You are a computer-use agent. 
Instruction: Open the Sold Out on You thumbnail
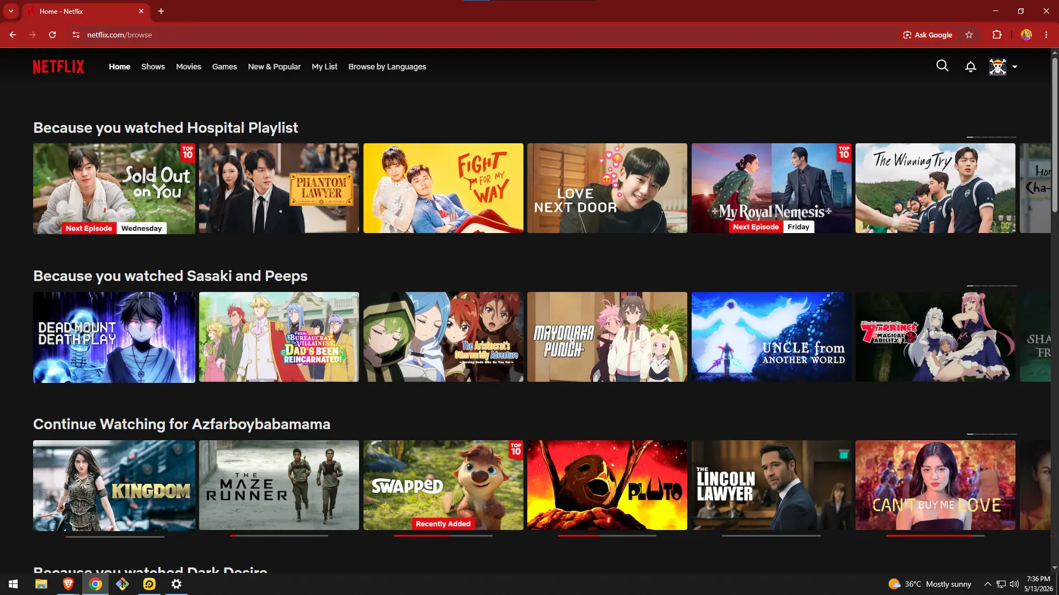[x=114, y=188]
